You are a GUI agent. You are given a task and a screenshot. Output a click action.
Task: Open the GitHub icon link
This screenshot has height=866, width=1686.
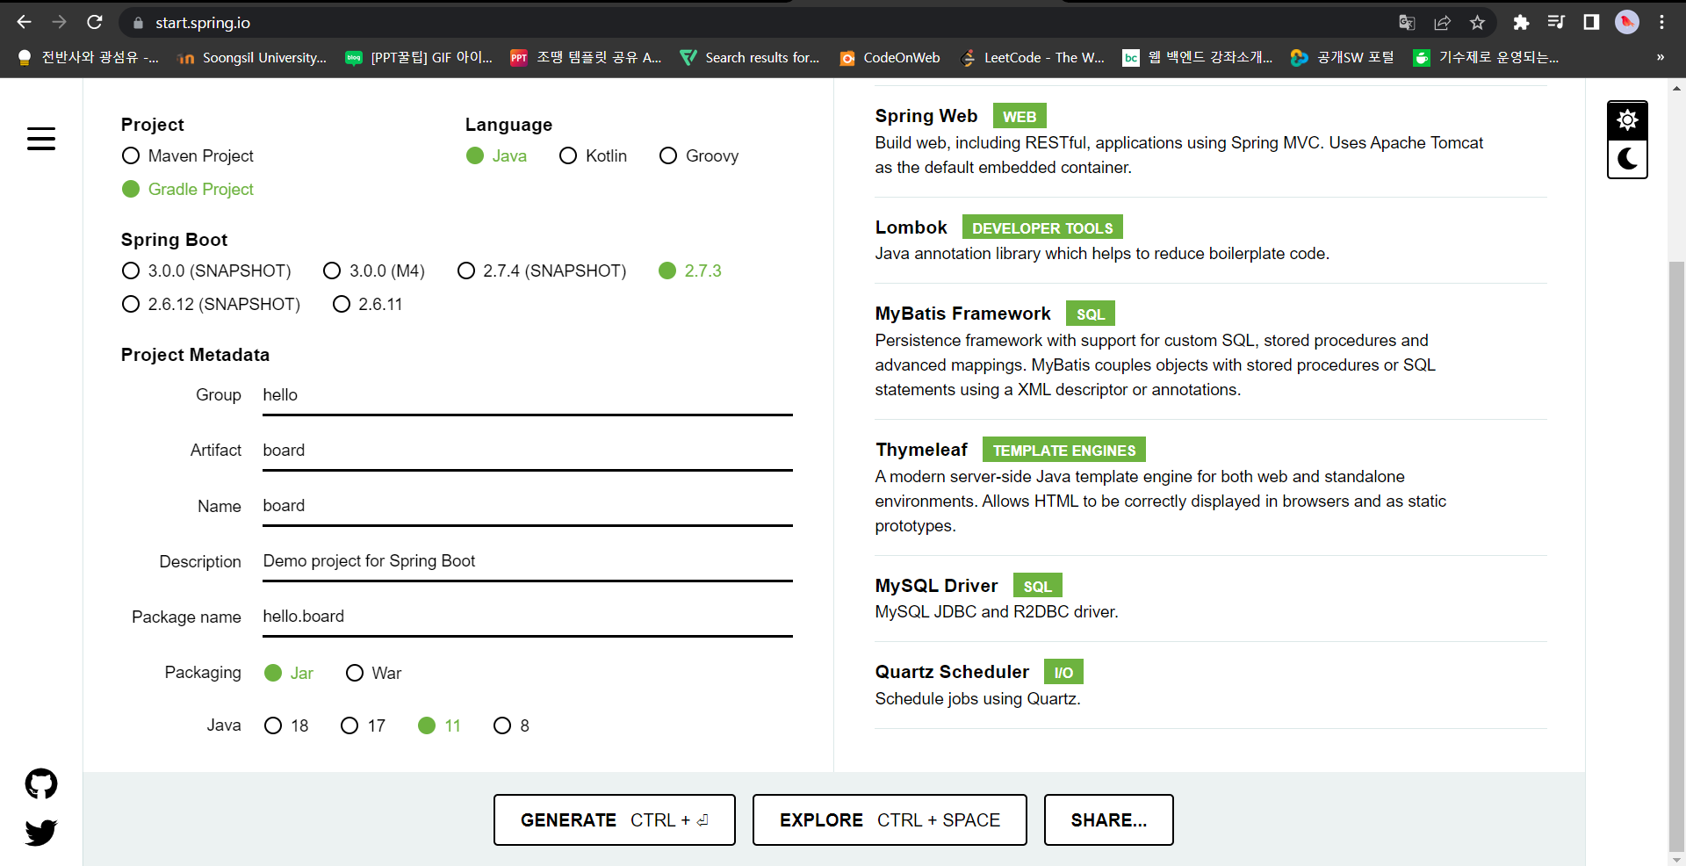(41, 783)
